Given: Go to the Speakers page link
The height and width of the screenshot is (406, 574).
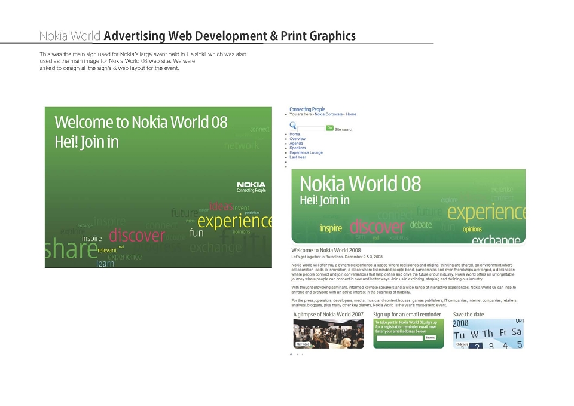Looking at the screenshot, I should (298, 148).
